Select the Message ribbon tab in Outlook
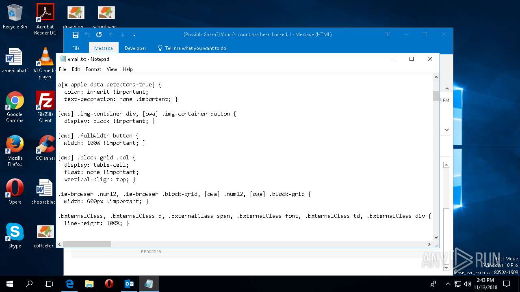 (x=104, y=48)
